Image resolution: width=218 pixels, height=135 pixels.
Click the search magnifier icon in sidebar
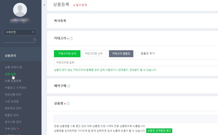(35, 40)
